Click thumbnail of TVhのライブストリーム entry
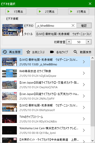The width and height of the screenshot is (95, 143). (x=10, y=119)
